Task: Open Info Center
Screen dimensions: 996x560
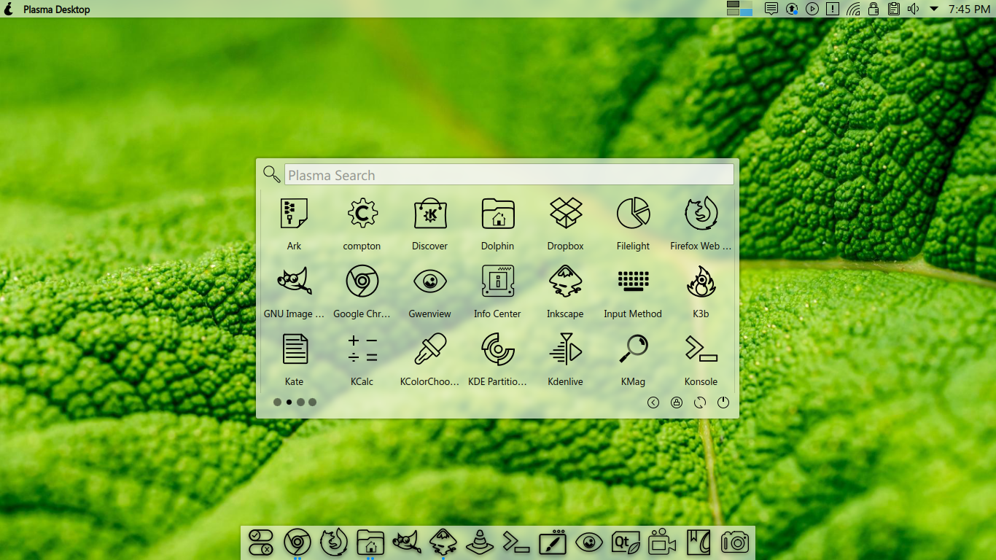Action: [x=497, y=292]
